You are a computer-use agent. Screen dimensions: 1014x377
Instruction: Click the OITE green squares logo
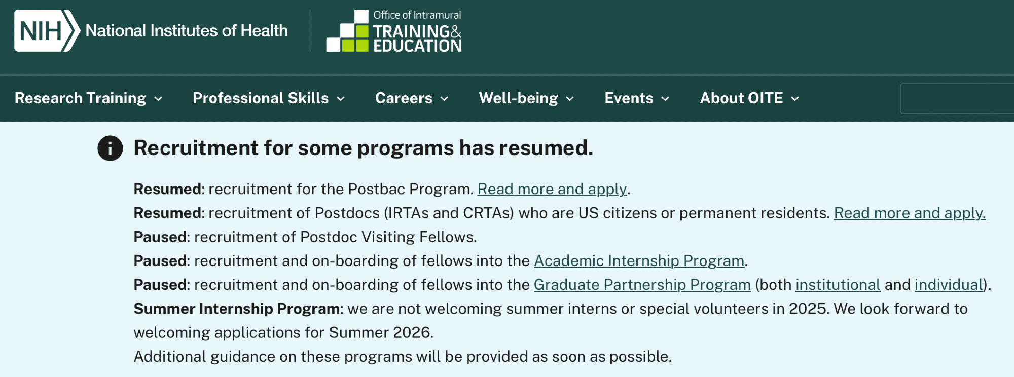click(348, 31)
